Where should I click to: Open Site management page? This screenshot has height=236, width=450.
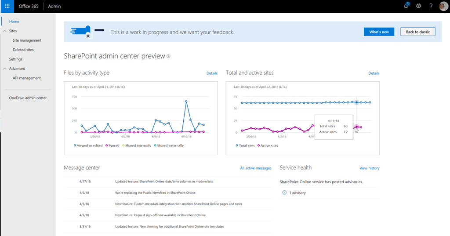coord(27,40)
